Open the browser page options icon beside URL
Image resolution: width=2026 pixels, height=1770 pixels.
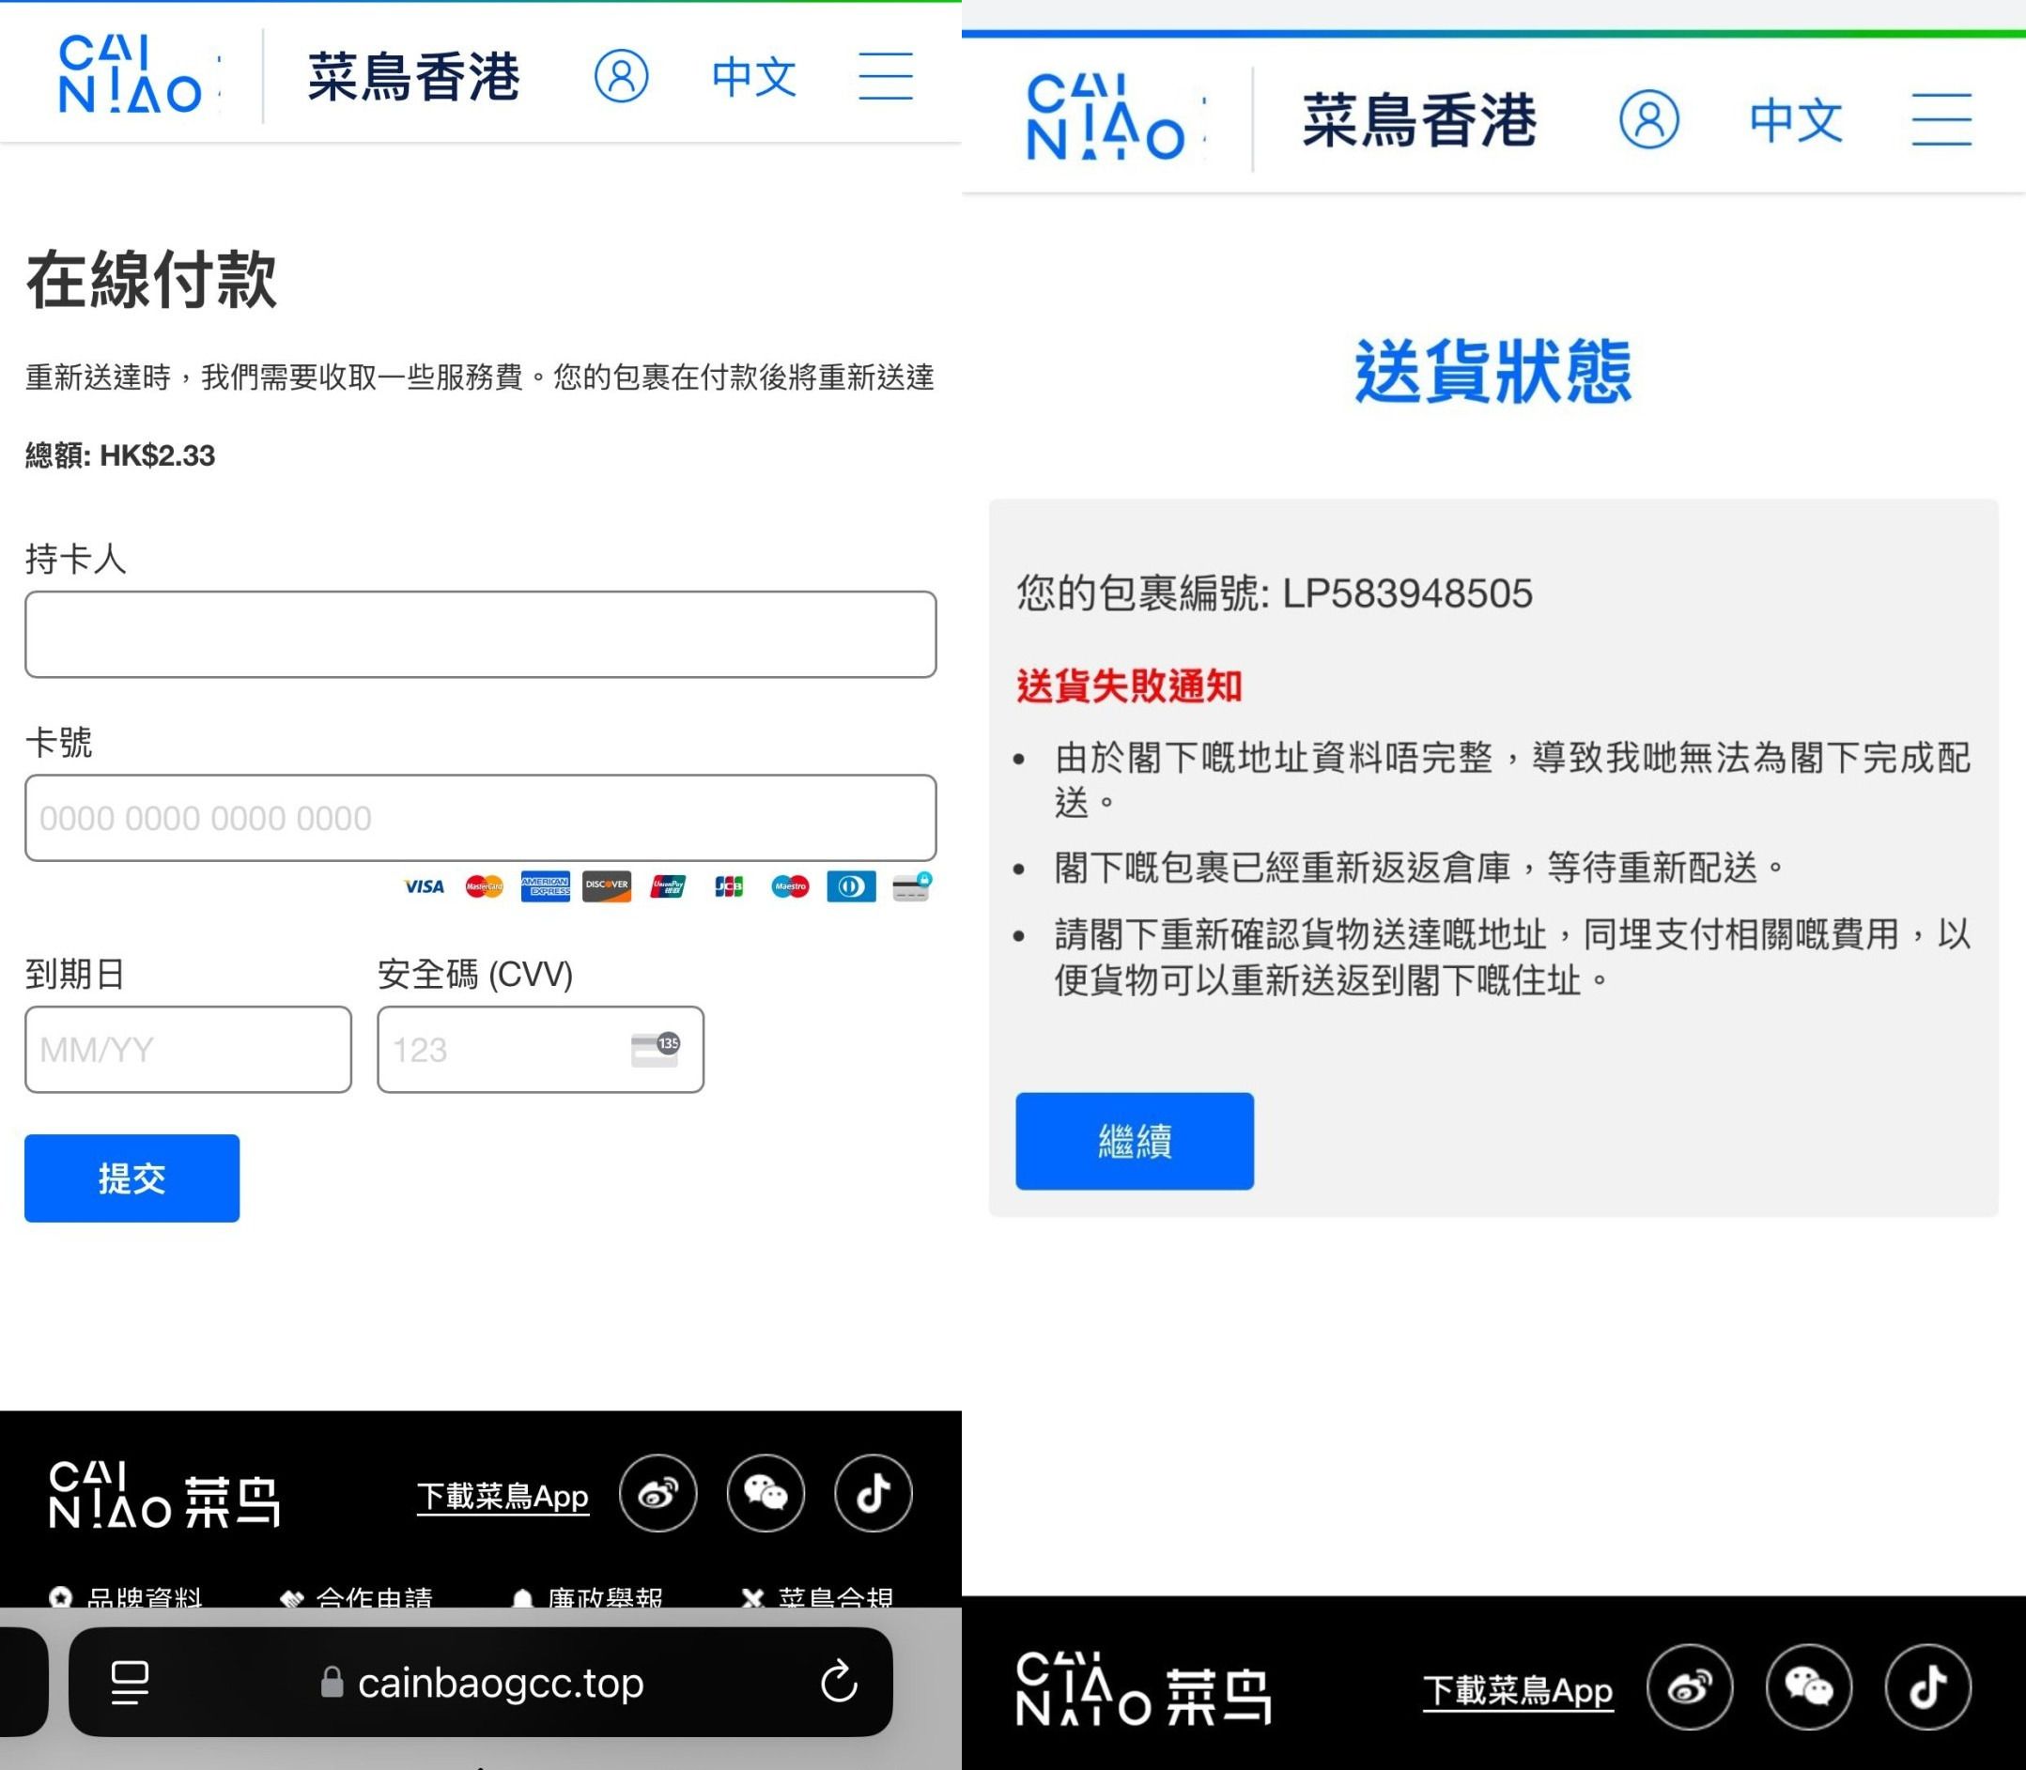pyautogui.click(x=130, y=1682)
